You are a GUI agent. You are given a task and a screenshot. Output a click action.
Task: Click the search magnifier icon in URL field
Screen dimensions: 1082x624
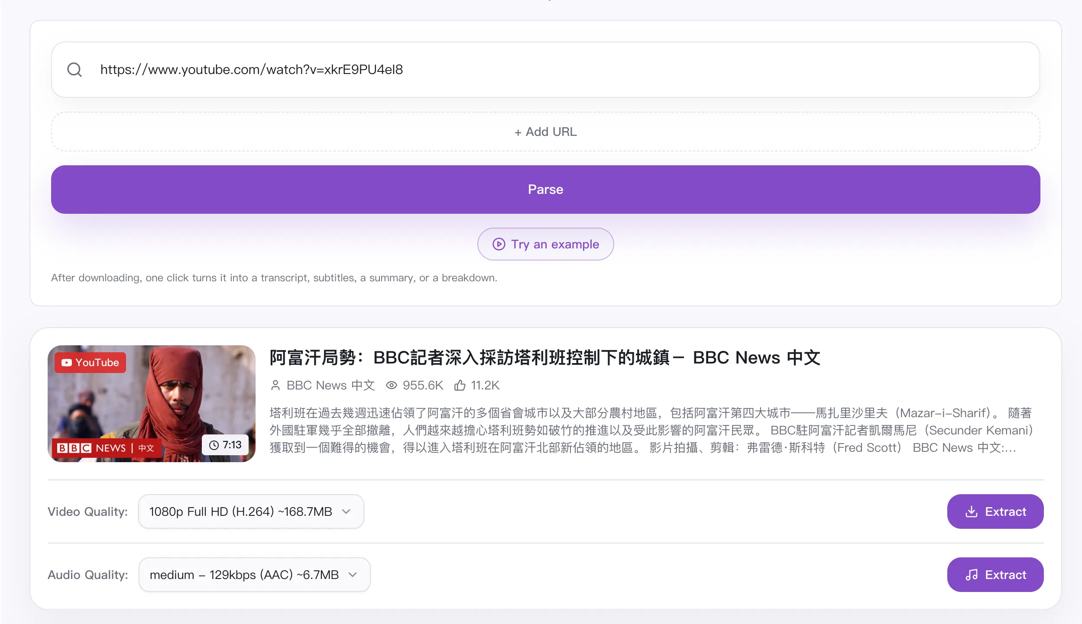[x=75, y=70]
